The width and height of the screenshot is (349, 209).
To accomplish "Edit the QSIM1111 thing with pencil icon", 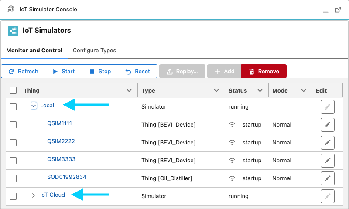I will pyautogui.click(x=328, y=125).
